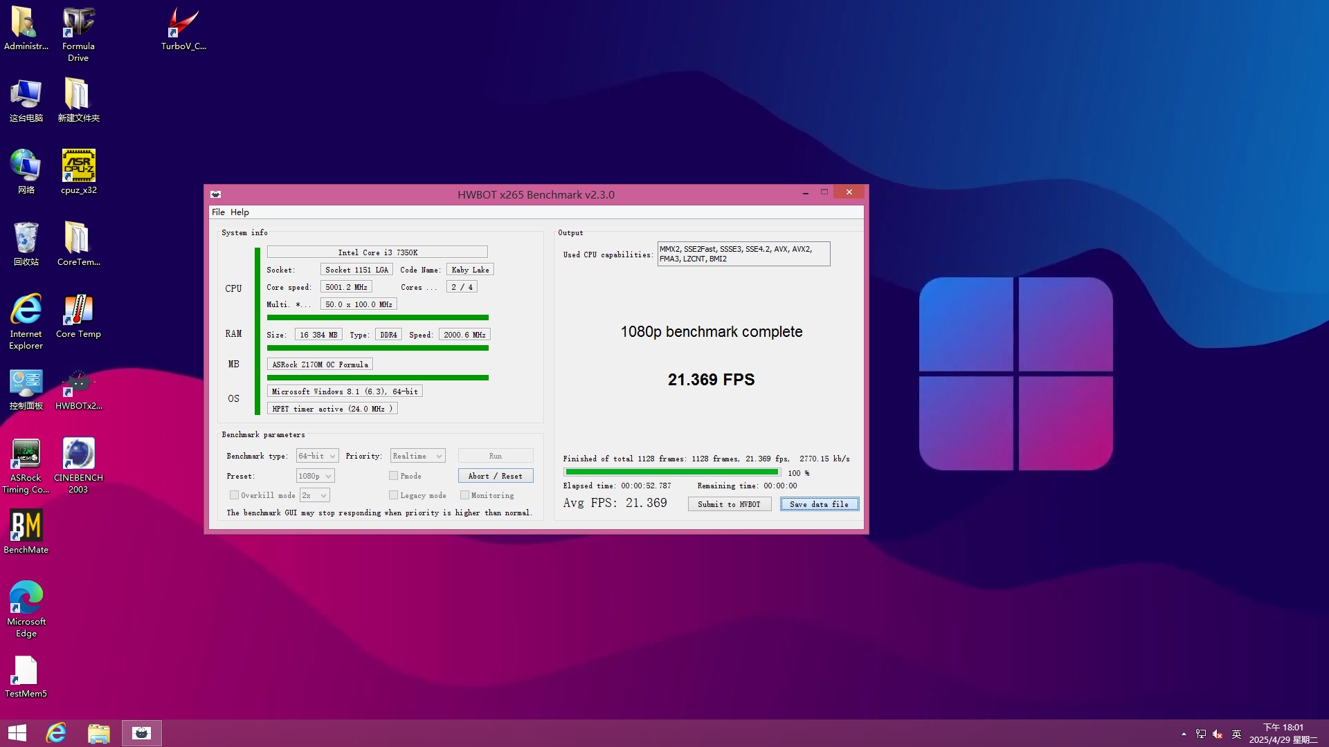Toggle the Overkill mode checkbox
This screenshot has width=1329, height=747.
[234, 495]
